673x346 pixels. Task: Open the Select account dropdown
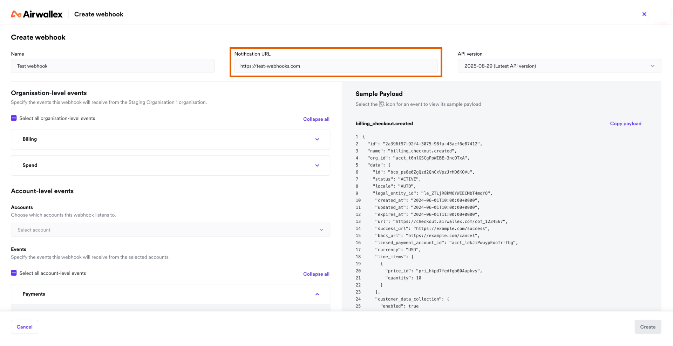tap(170, 230)
